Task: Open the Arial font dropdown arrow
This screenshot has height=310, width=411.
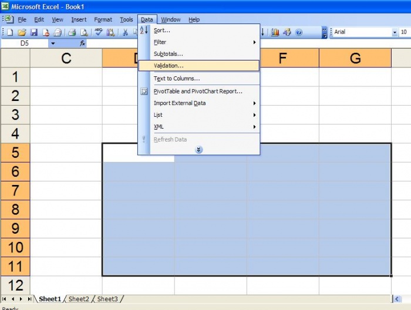Action: coord(395,32)
